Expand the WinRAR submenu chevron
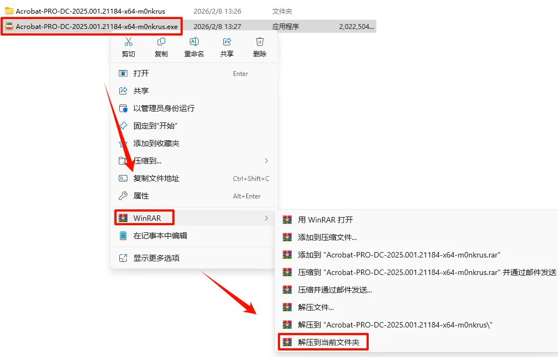This screenshot has height=357, width=558. pyautogui.click(x=266, y=218)
